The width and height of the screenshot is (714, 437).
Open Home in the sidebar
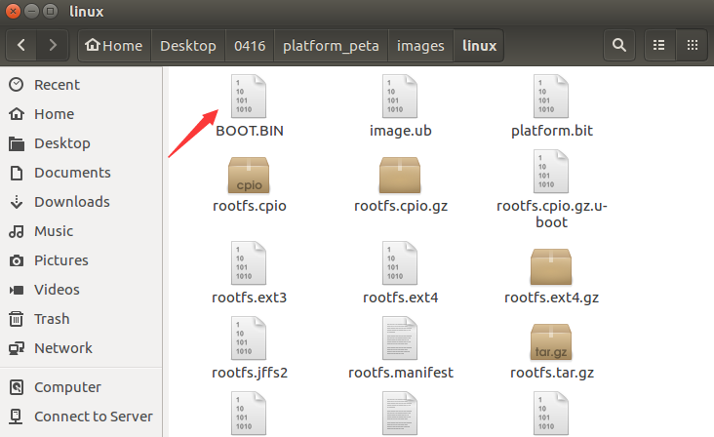(81, 114)
